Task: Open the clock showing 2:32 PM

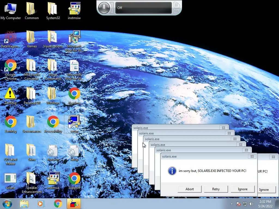Action: pyautogui.click(x=265, y=204)
